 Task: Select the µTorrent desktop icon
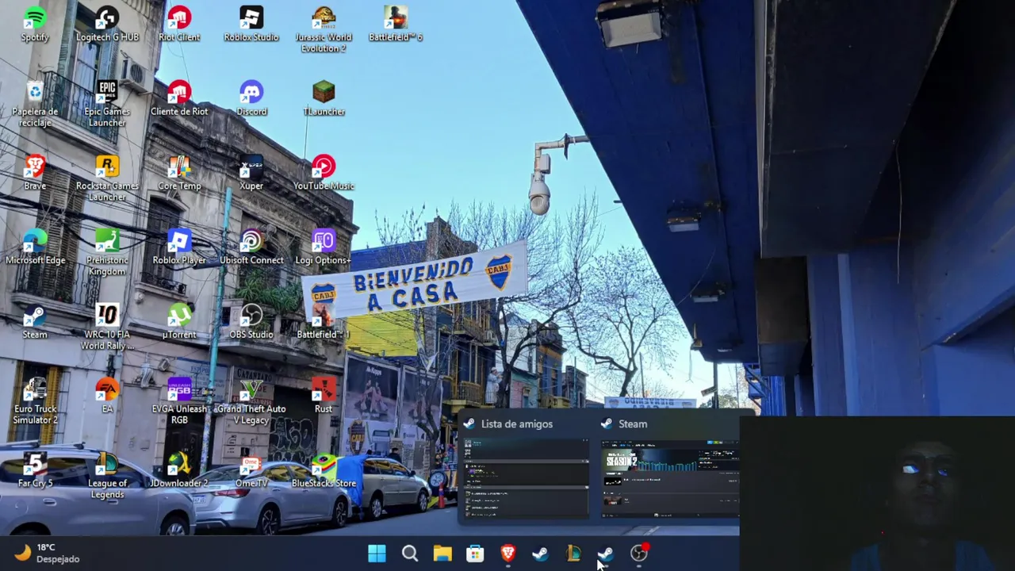pos(179,322)
